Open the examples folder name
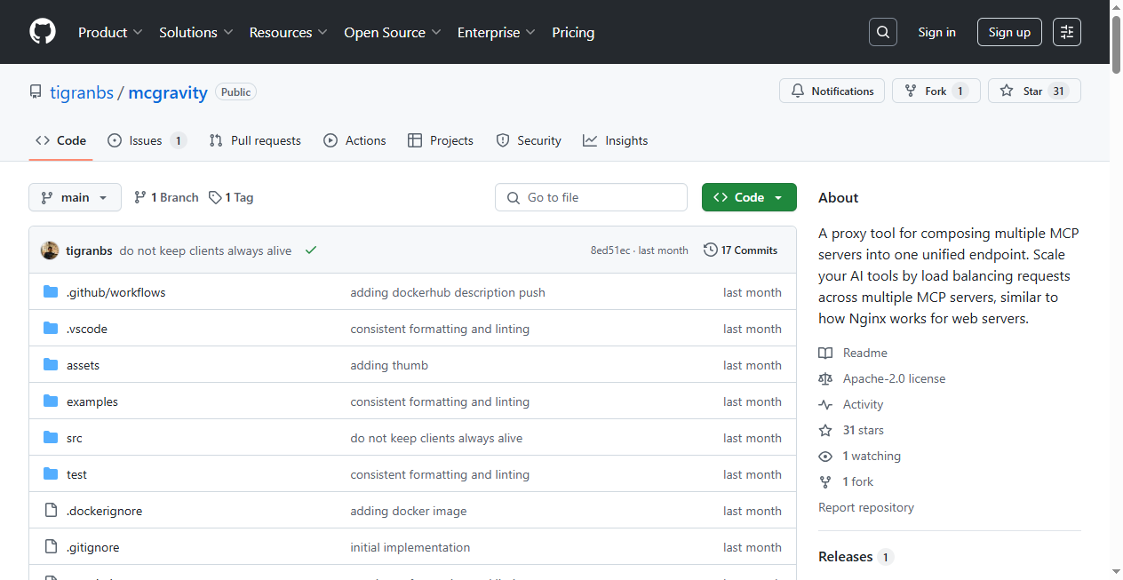 tap(92, 401)
